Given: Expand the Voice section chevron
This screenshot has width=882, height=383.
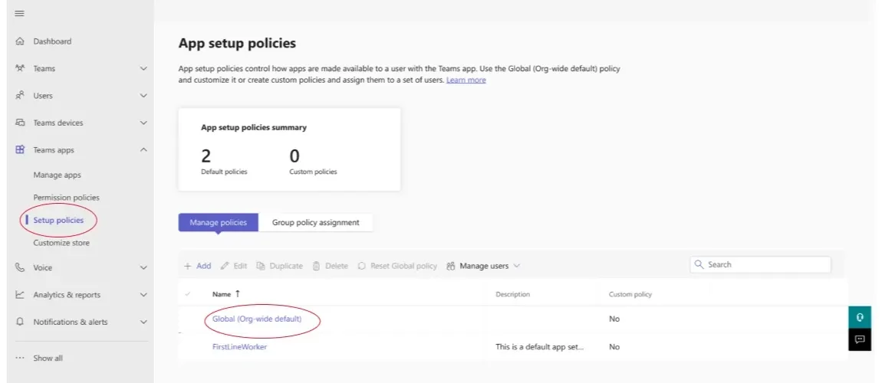Looking at the screenshot, I should pos(143,267).
